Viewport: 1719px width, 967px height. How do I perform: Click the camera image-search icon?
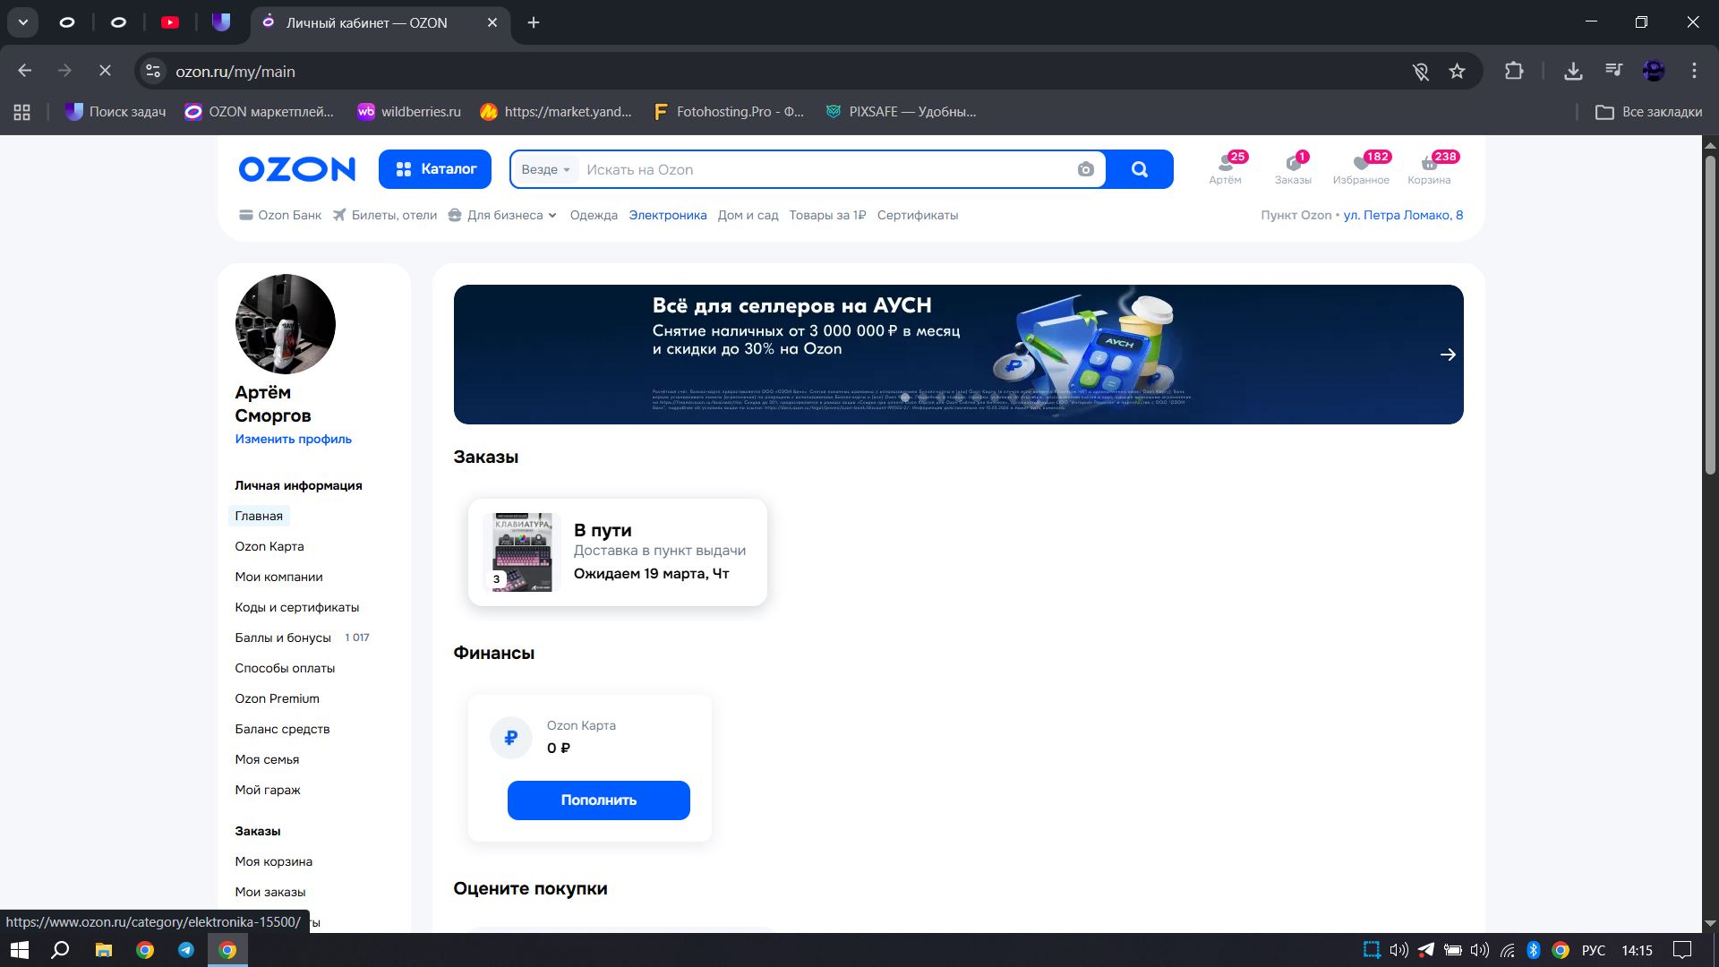pos(1085,169)
